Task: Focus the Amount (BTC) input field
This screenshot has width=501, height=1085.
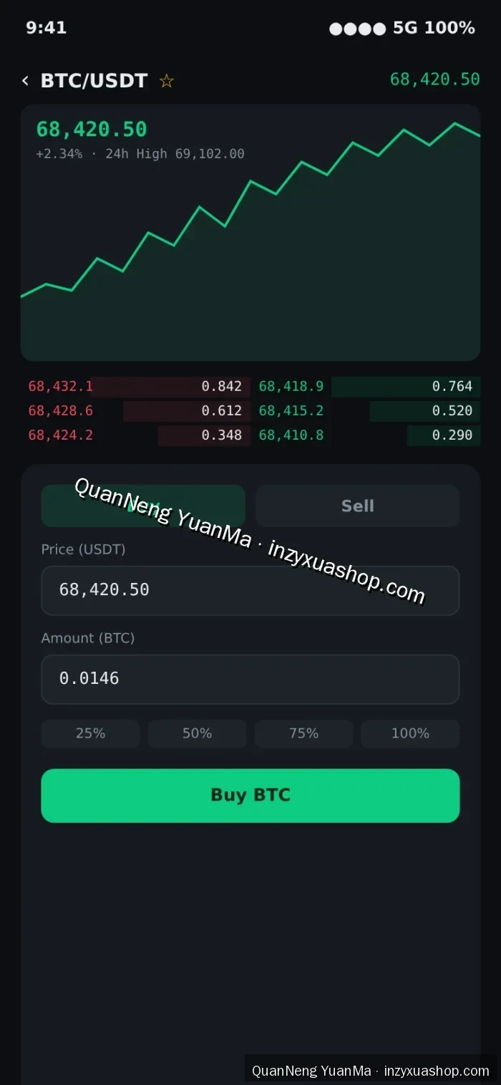Action: 250,679
